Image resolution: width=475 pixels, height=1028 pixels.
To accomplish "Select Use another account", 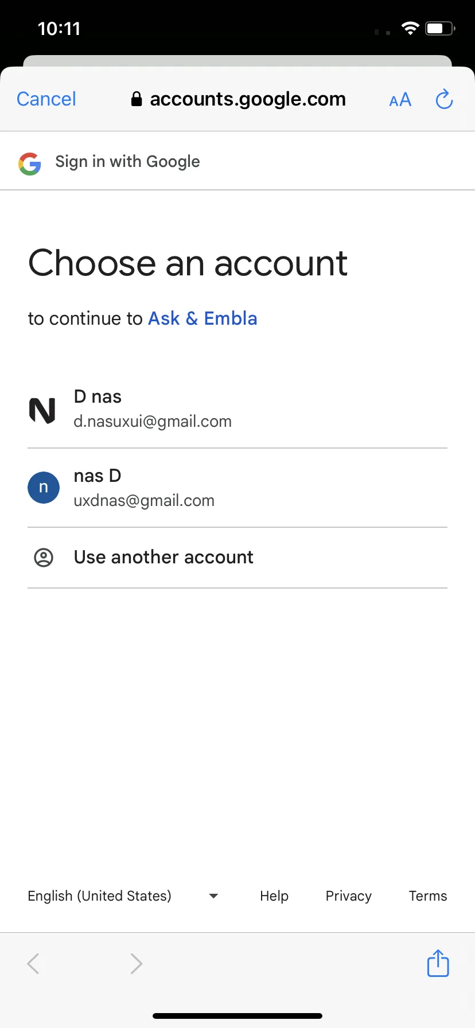I will (163, 557).
